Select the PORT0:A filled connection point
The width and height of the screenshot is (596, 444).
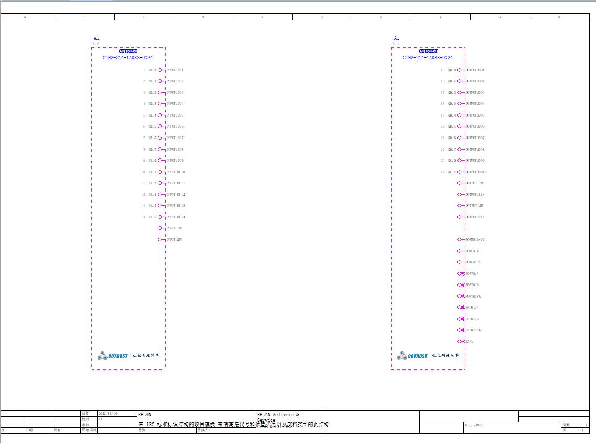click(x=461, y=274)
